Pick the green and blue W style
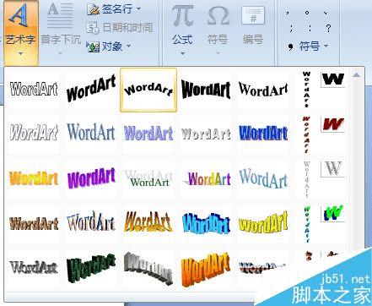 [x=333, y=213]
